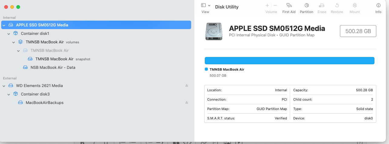Image resolution: width=389 pixels, height=144 pixels.
Task: Click the Disk Utility window title
Action: point(227,7)
